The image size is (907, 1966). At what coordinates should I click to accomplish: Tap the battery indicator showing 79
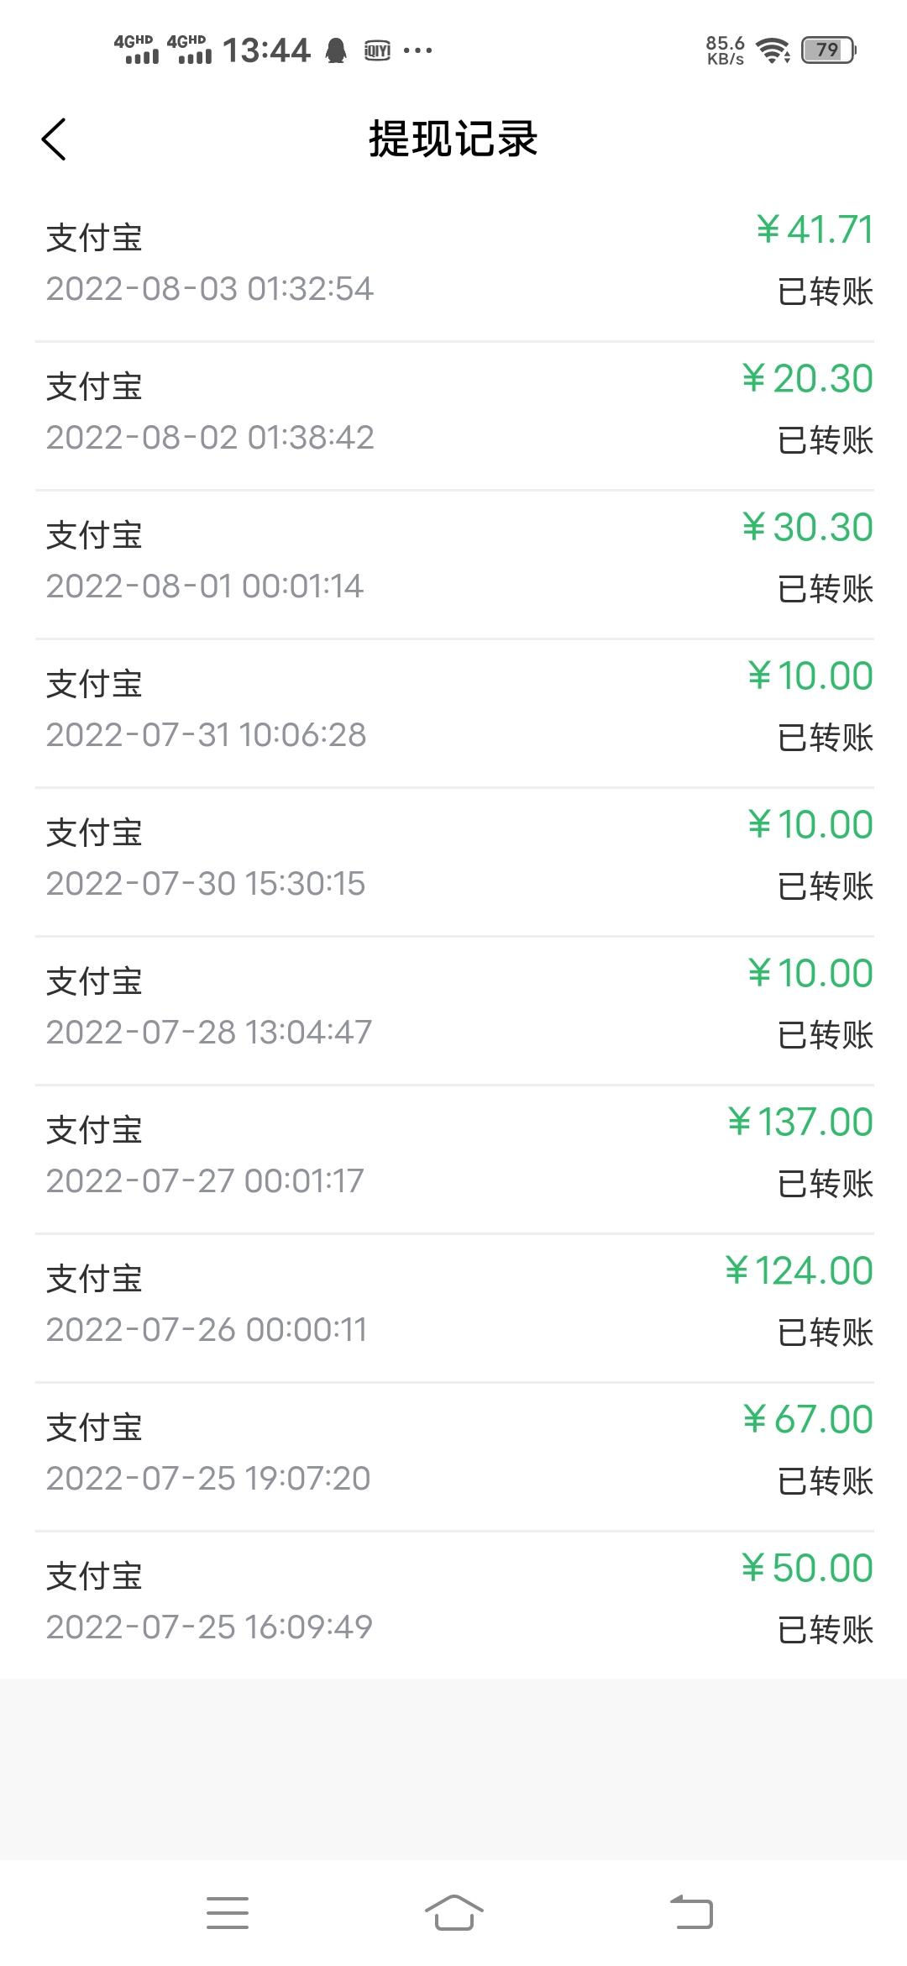tap(829, 50)
